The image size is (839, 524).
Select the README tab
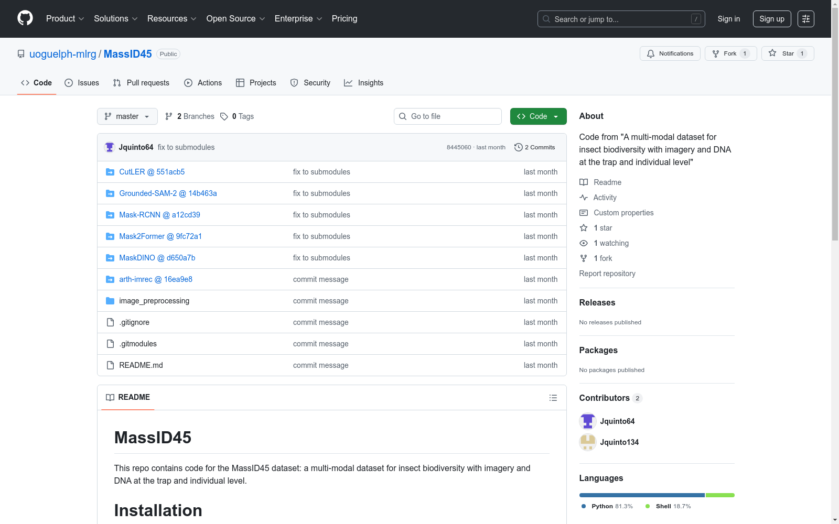pyautogui.click(x=128, y=397)
